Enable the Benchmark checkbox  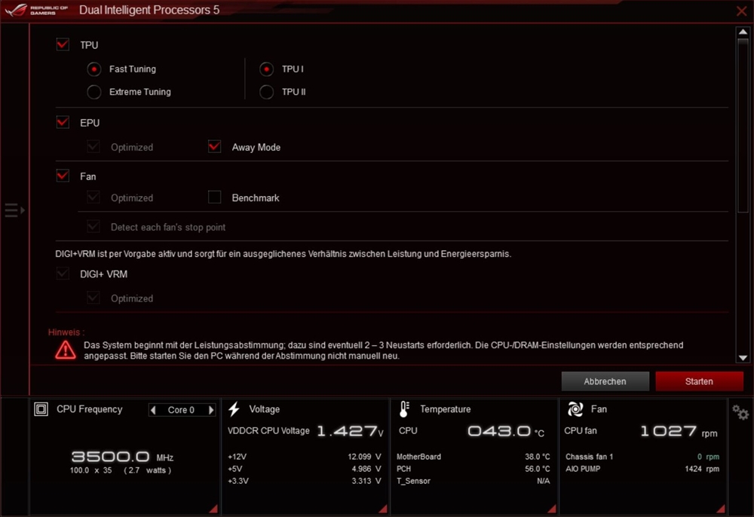coord(214,197)
